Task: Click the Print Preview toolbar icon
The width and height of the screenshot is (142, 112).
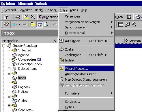Action: point(46,24)
